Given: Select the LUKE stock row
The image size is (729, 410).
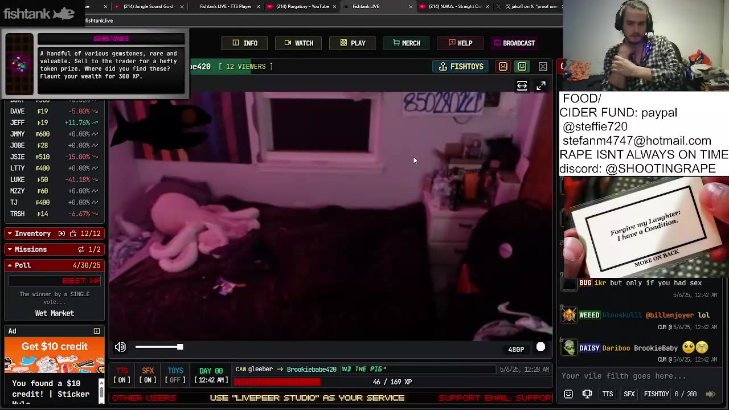Looking at the screenshot, I should coord(54,179).
